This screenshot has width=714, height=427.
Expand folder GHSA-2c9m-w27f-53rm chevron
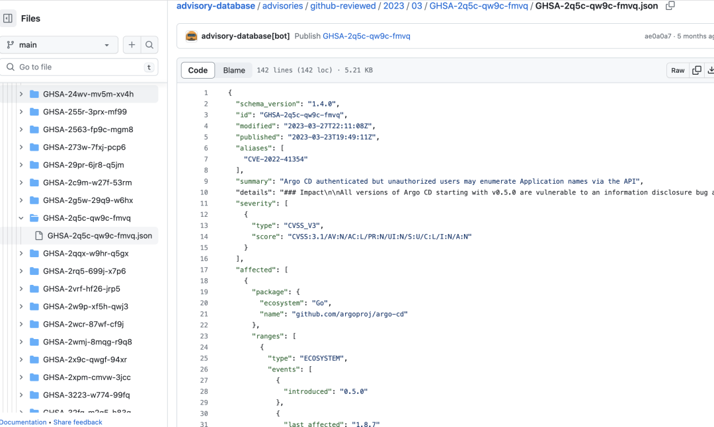(x=21, y=182)
